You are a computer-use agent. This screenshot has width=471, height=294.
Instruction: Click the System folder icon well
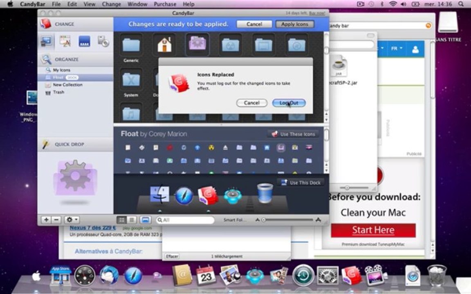click(131, 80)
